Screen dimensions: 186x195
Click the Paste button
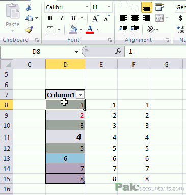click(12, 17)
